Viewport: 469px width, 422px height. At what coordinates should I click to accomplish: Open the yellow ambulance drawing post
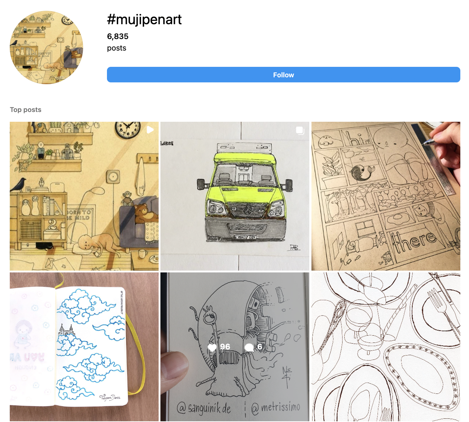tap(235, 196)
